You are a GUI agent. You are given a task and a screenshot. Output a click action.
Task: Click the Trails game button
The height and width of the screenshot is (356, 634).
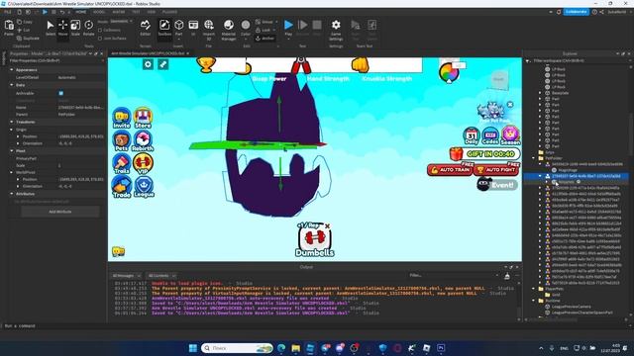[x=121, y=164]
